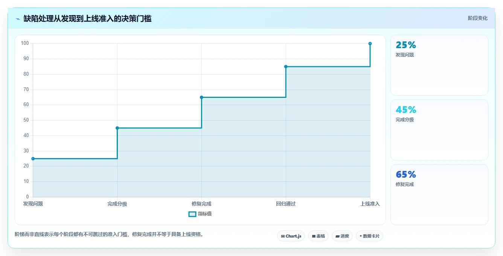
Task: Click the data point at 上线准入 (100)
Action: point(370,44)
